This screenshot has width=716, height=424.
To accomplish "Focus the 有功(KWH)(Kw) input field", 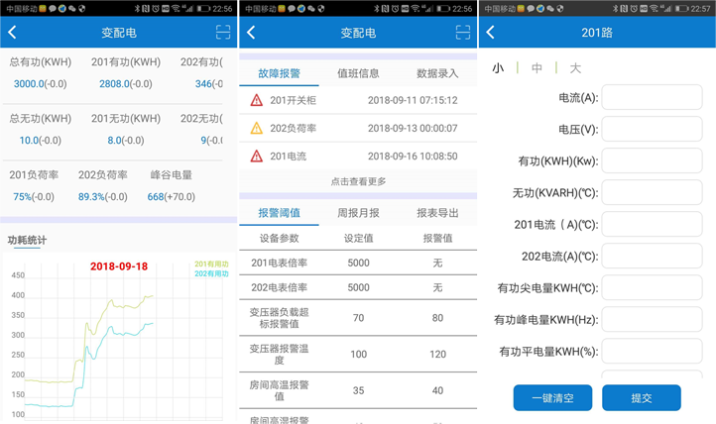I will [x=652, y=160].
